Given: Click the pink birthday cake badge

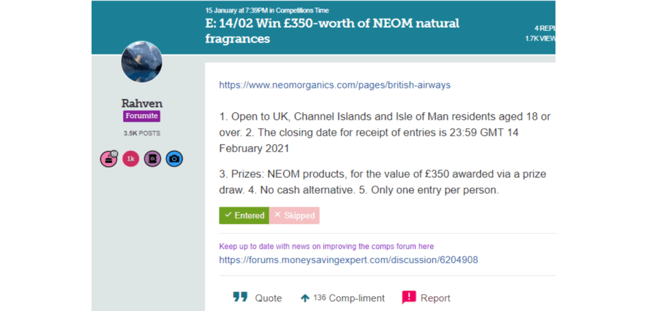Looking at the screenshot, I should [109, 159].
